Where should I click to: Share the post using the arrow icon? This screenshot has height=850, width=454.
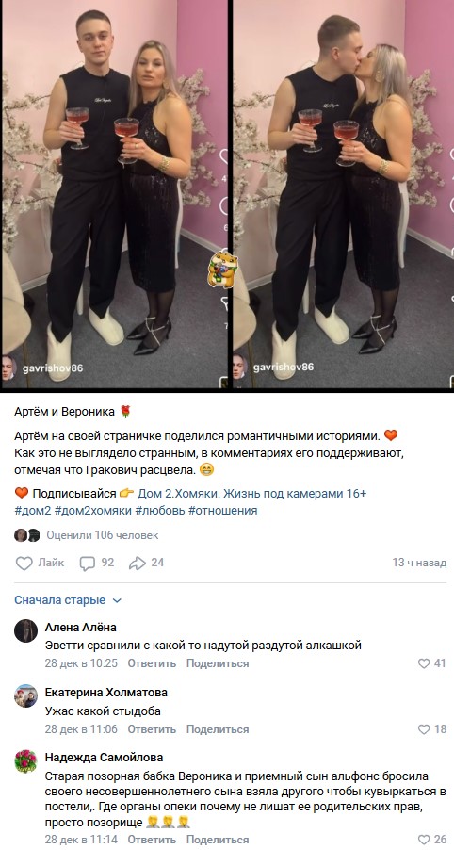[x=138, y=564]
